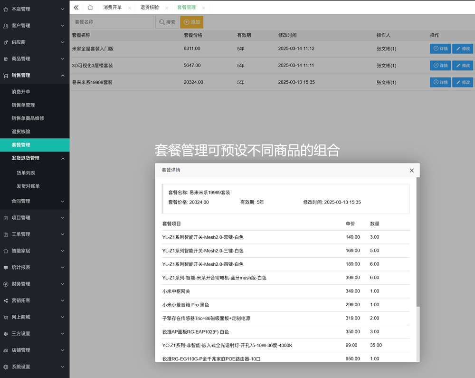
Task: Select the 套餐管理 tab
Action: (x=186, y=7)
